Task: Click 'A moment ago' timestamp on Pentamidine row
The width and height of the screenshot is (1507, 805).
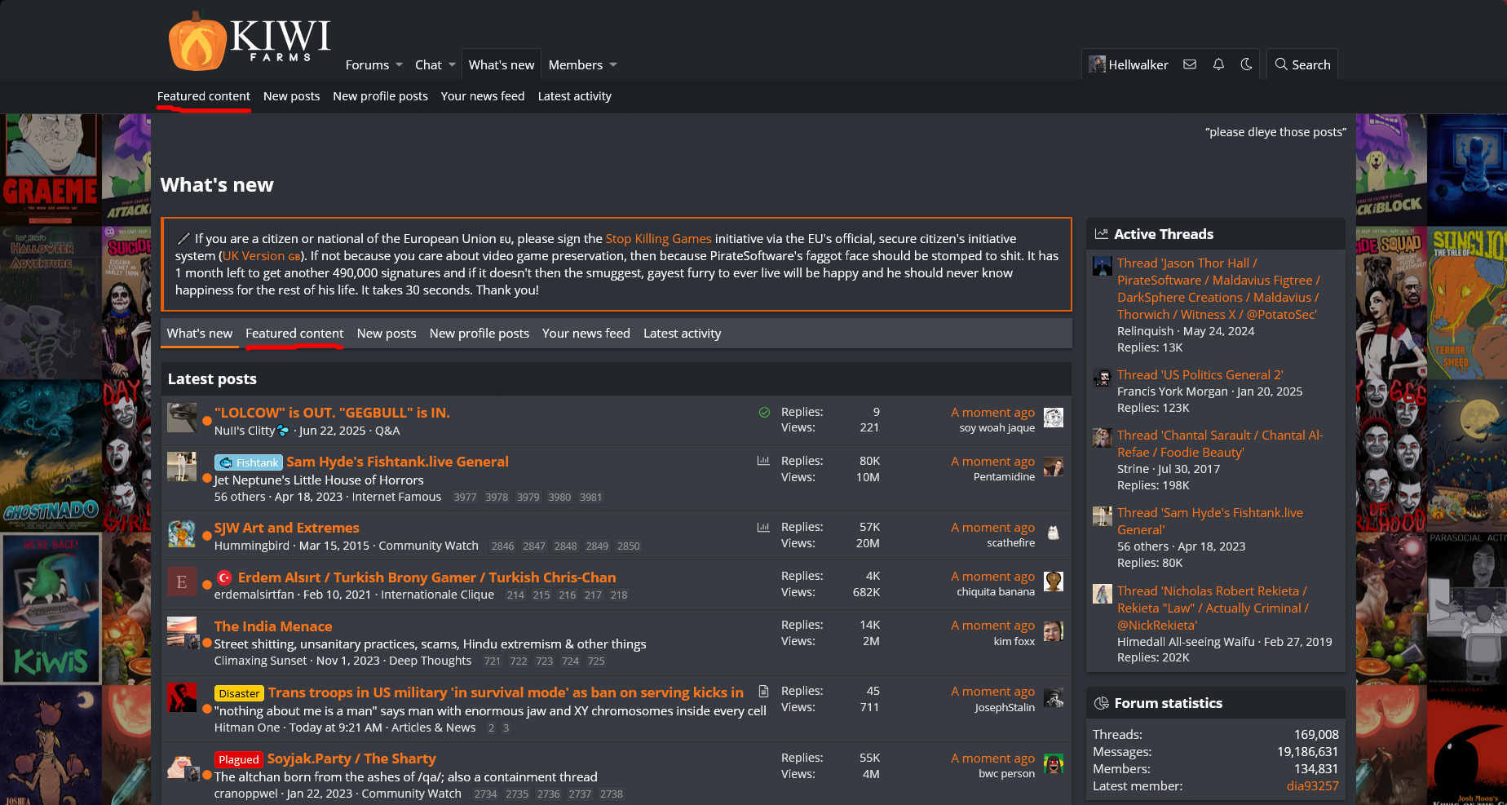Action: point(992,462)
